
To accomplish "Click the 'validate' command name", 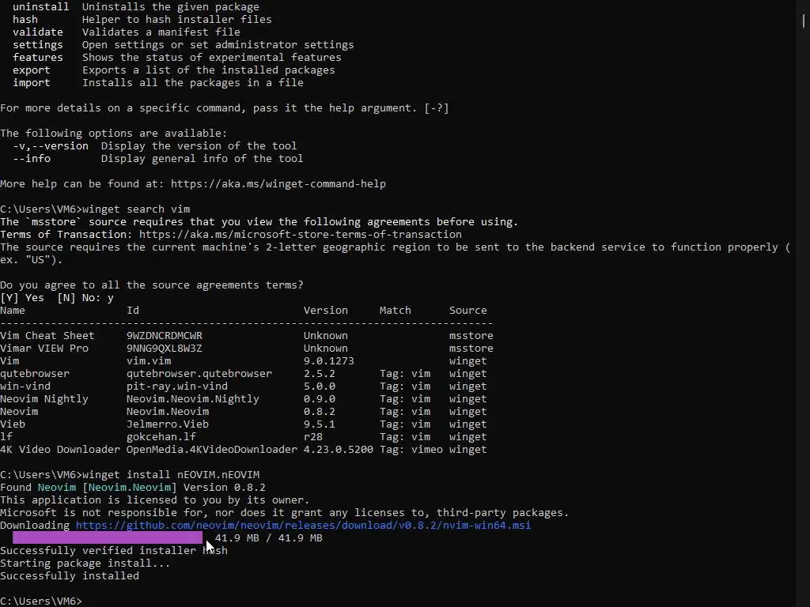I will coord(38,32).
